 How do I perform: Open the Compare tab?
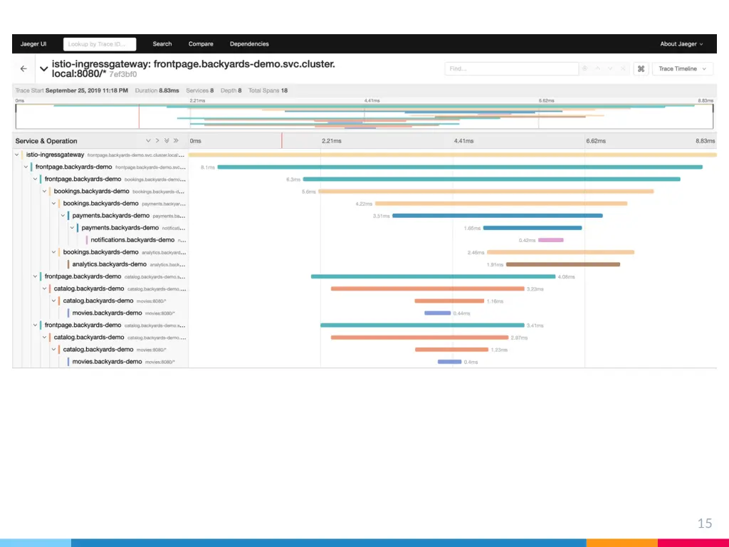pyautogui.click(x=201, y=43)
